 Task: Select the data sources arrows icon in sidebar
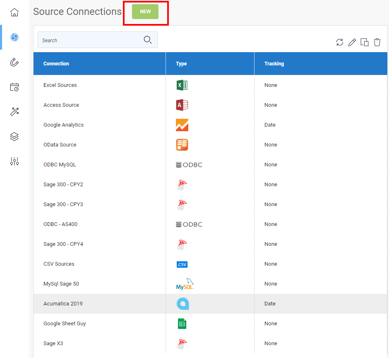14,37
